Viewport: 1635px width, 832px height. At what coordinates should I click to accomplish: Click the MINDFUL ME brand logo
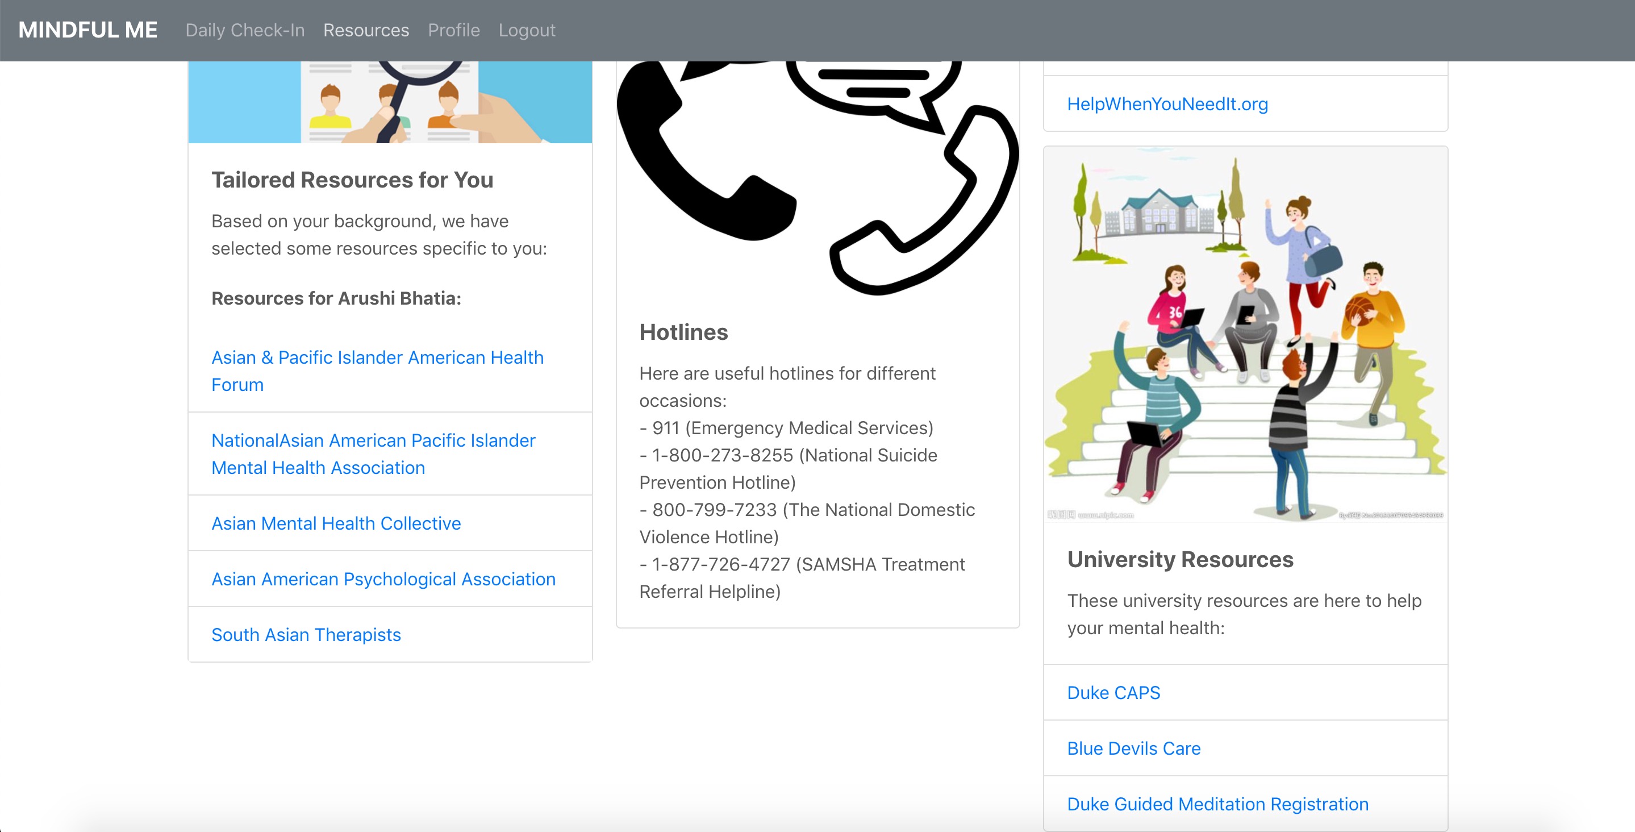87,30
